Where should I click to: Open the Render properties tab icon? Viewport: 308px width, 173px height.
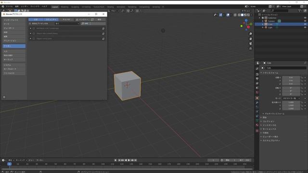pos(257,74)
